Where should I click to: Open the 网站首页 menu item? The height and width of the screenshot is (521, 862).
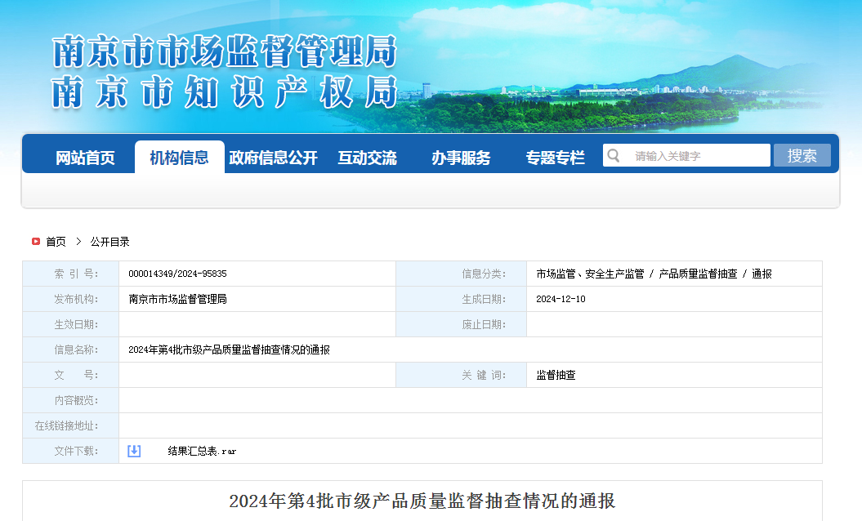tap(85, 158)
